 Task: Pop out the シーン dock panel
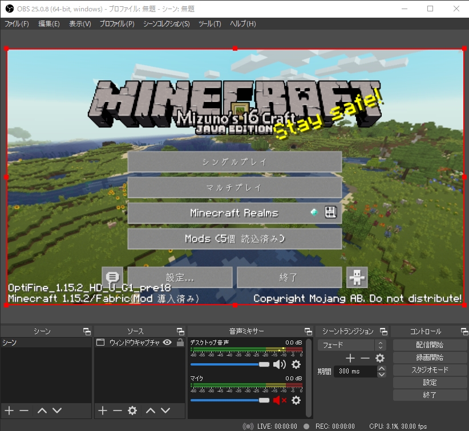[87, 331]
